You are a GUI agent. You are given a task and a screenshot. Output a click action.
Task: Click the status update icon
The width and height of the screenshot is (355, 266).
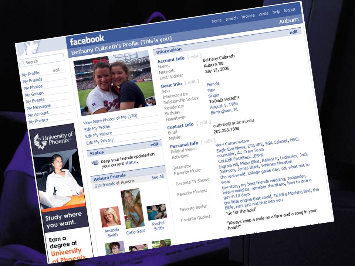click(95, 163)
